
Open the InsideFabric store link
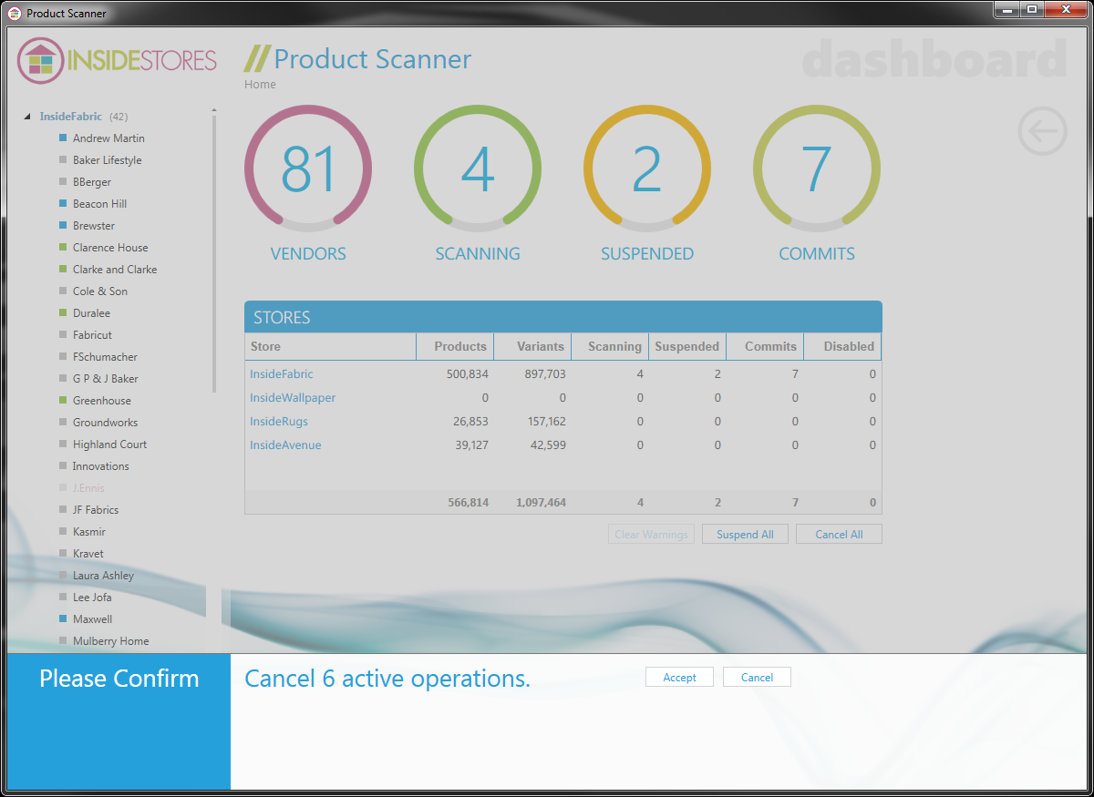[282, 374]
